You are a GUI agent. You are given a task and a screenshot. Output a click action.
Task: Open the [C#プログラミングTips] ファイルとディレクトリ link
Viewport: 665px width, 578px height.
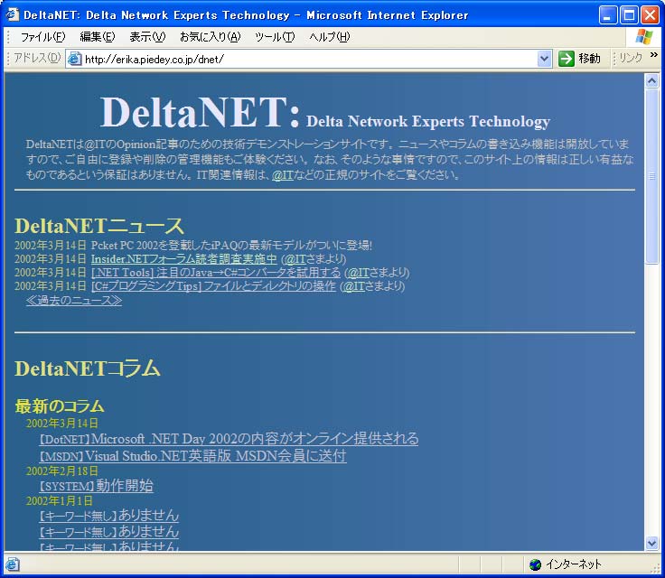214,285
